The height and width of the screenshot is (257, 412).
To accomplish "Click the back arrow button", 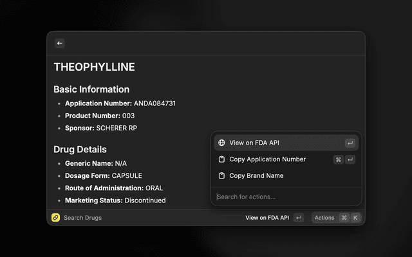I will click(x=60, y=43).
